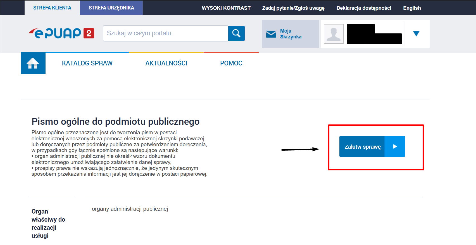Focus the Szukaj w całym portalu field

(x=166, y=33)
